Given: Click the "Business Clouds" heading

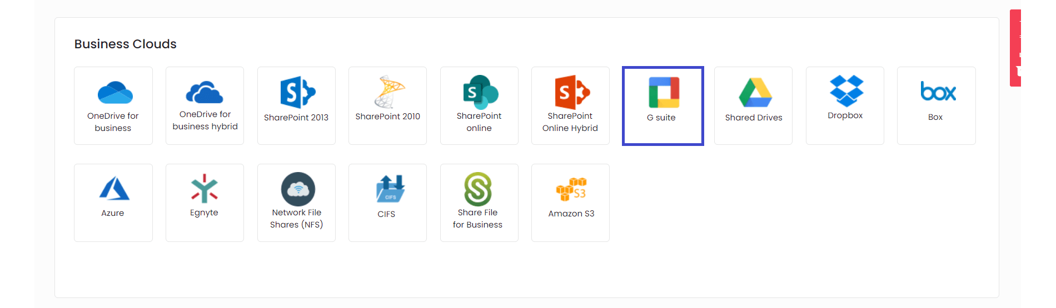Looking at the screenshot, I should click(126, 44).
